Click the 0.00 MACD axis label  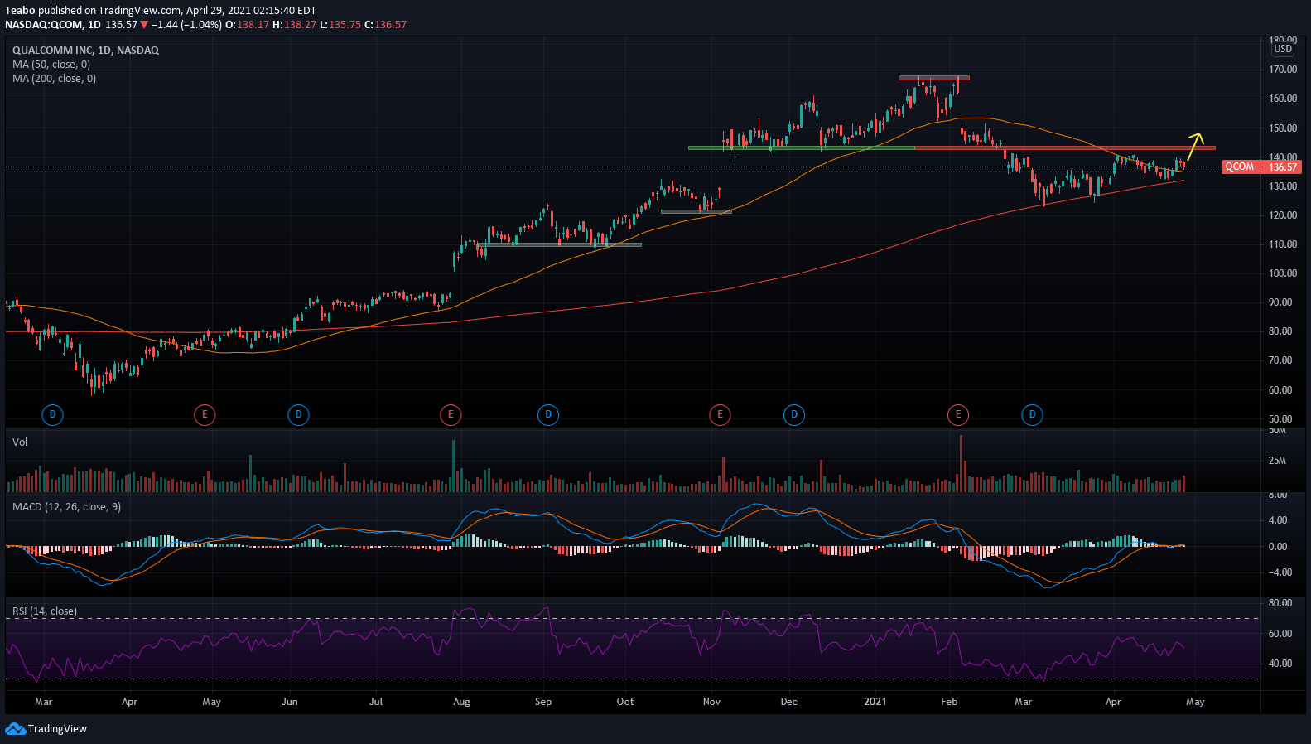pos(1279,547)
